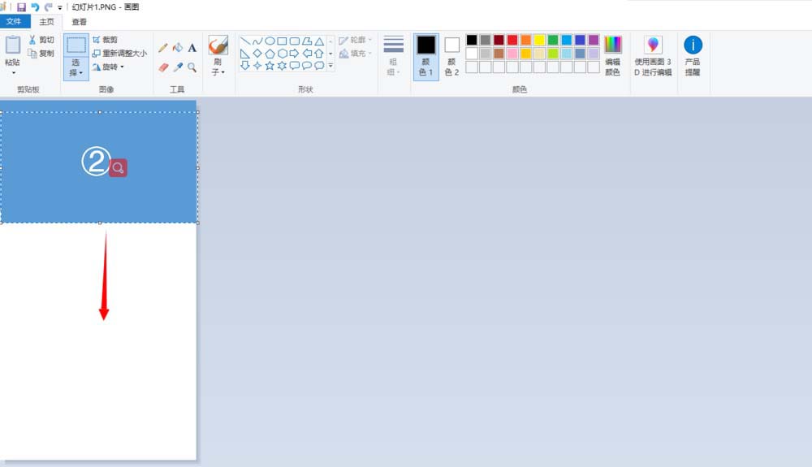Activate the rectangular 选择 tool
This screenshot has width=812, height=467.
pyautogui.click(x=76, y=45)
